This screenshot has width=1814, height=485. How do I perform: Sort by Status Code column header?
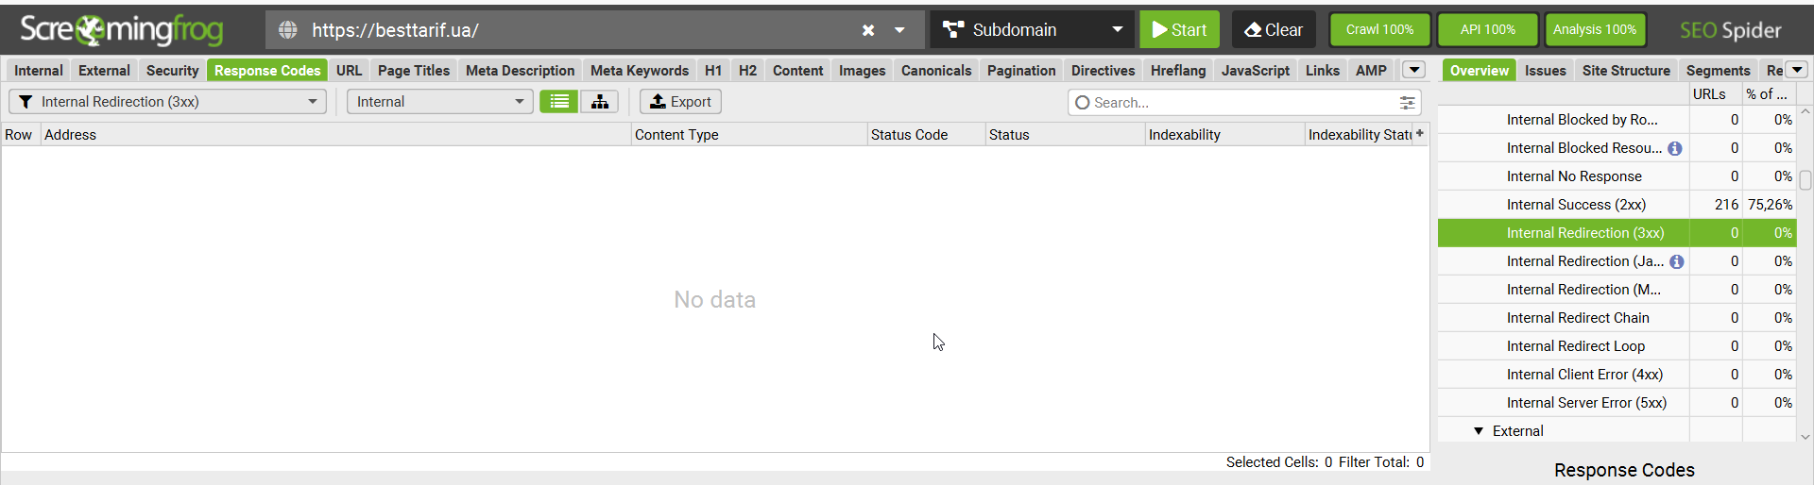tap(926, 134)
